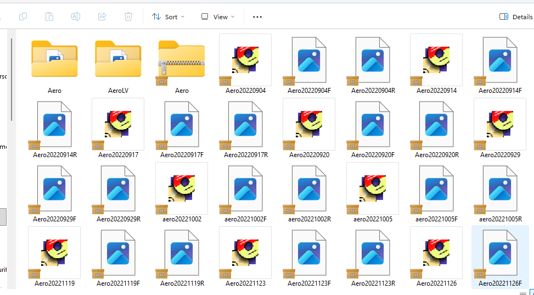Screen dimensions: 534x295
Task: Select the Aero folder
Action: pos(54,65)
